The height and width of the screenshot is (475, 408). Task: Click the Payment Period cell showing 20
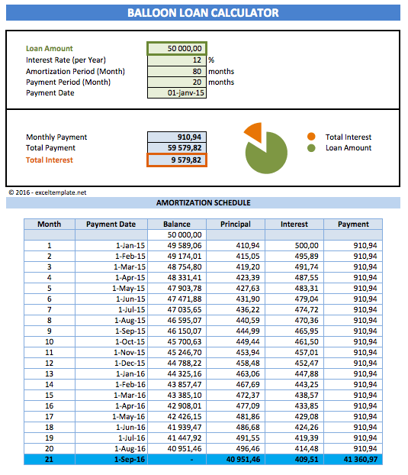[x=177, y=82]
